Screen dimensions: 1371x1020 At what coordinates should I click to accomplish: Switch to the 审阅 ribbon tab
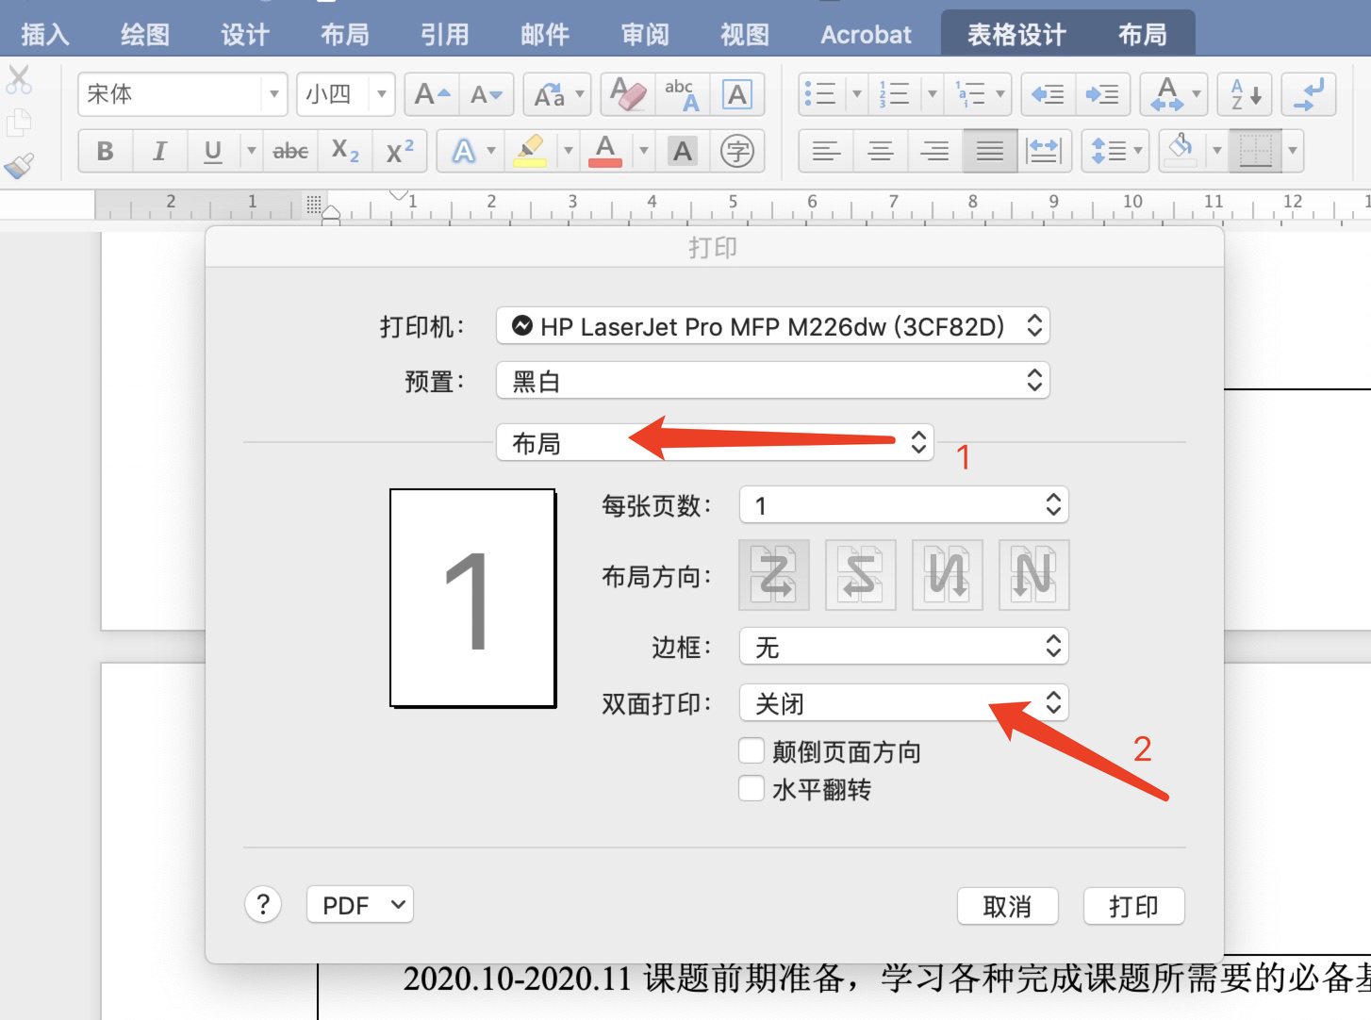click(644, 34)
